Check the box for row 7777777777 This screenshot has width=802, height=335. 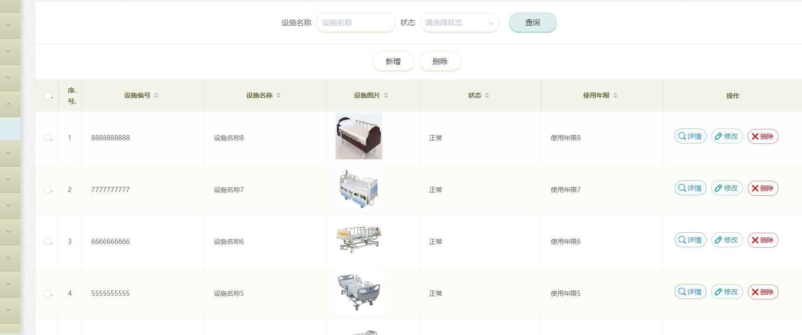coord(48,190)
